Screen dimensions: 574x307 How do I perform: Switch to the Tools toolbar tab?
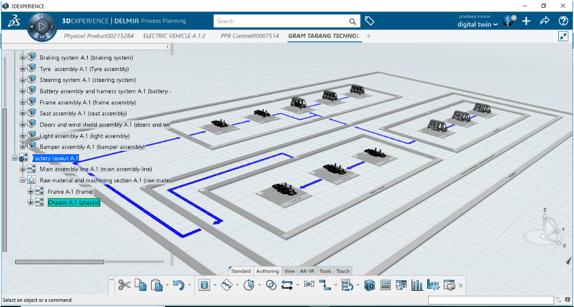(x=325, y=271)
